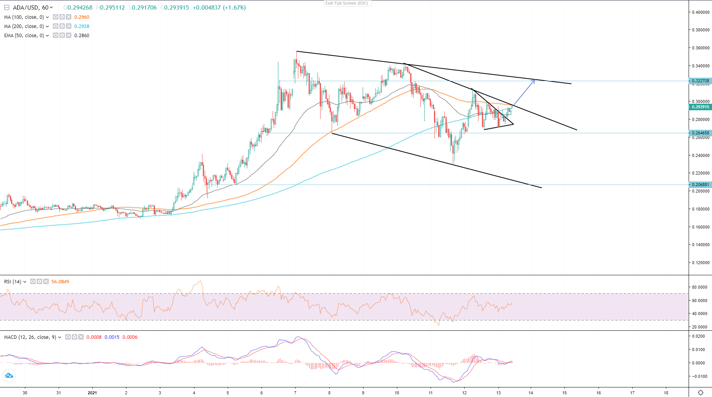The width and height of the screenshot is (712, 397).
Task: Click the date 30 on the time axis
Action: [x=25, y=393]
